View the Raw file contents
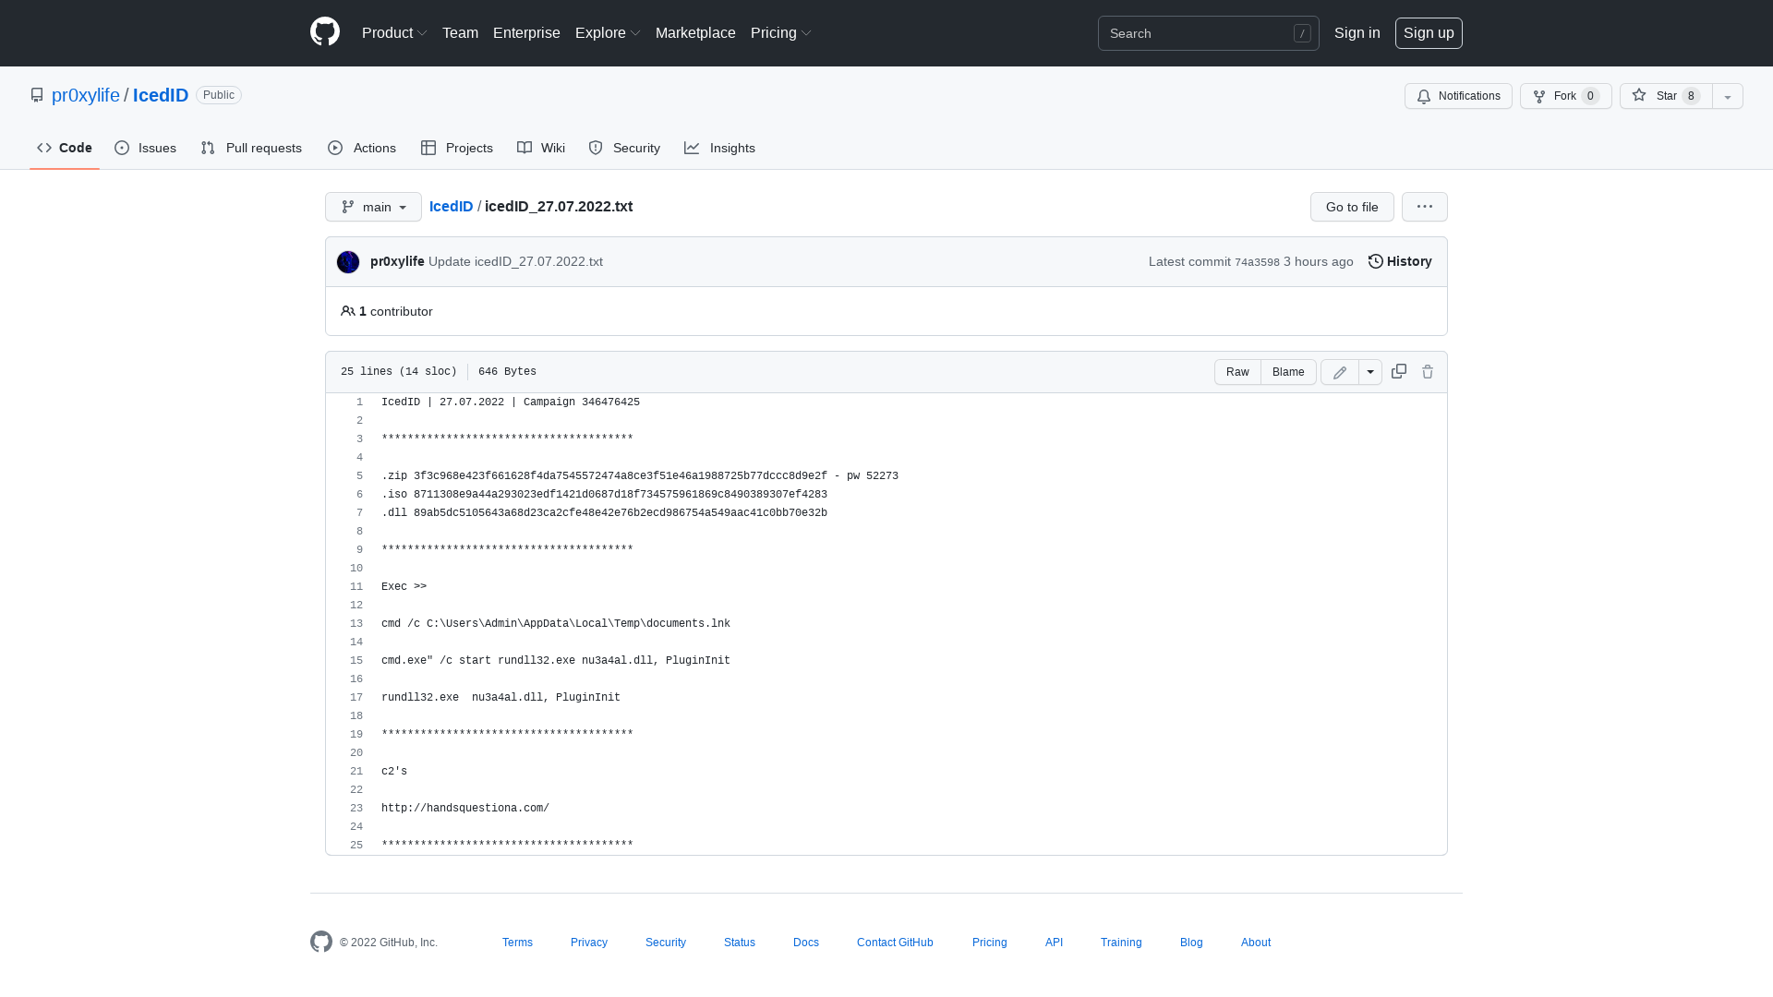 pyautogui.click(x=1237, y=371)
